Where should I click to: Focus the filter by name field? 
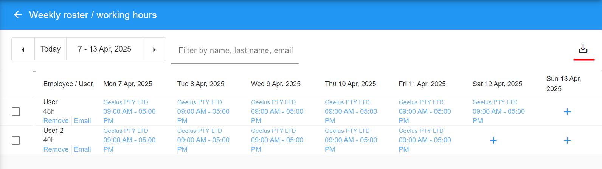235,50
